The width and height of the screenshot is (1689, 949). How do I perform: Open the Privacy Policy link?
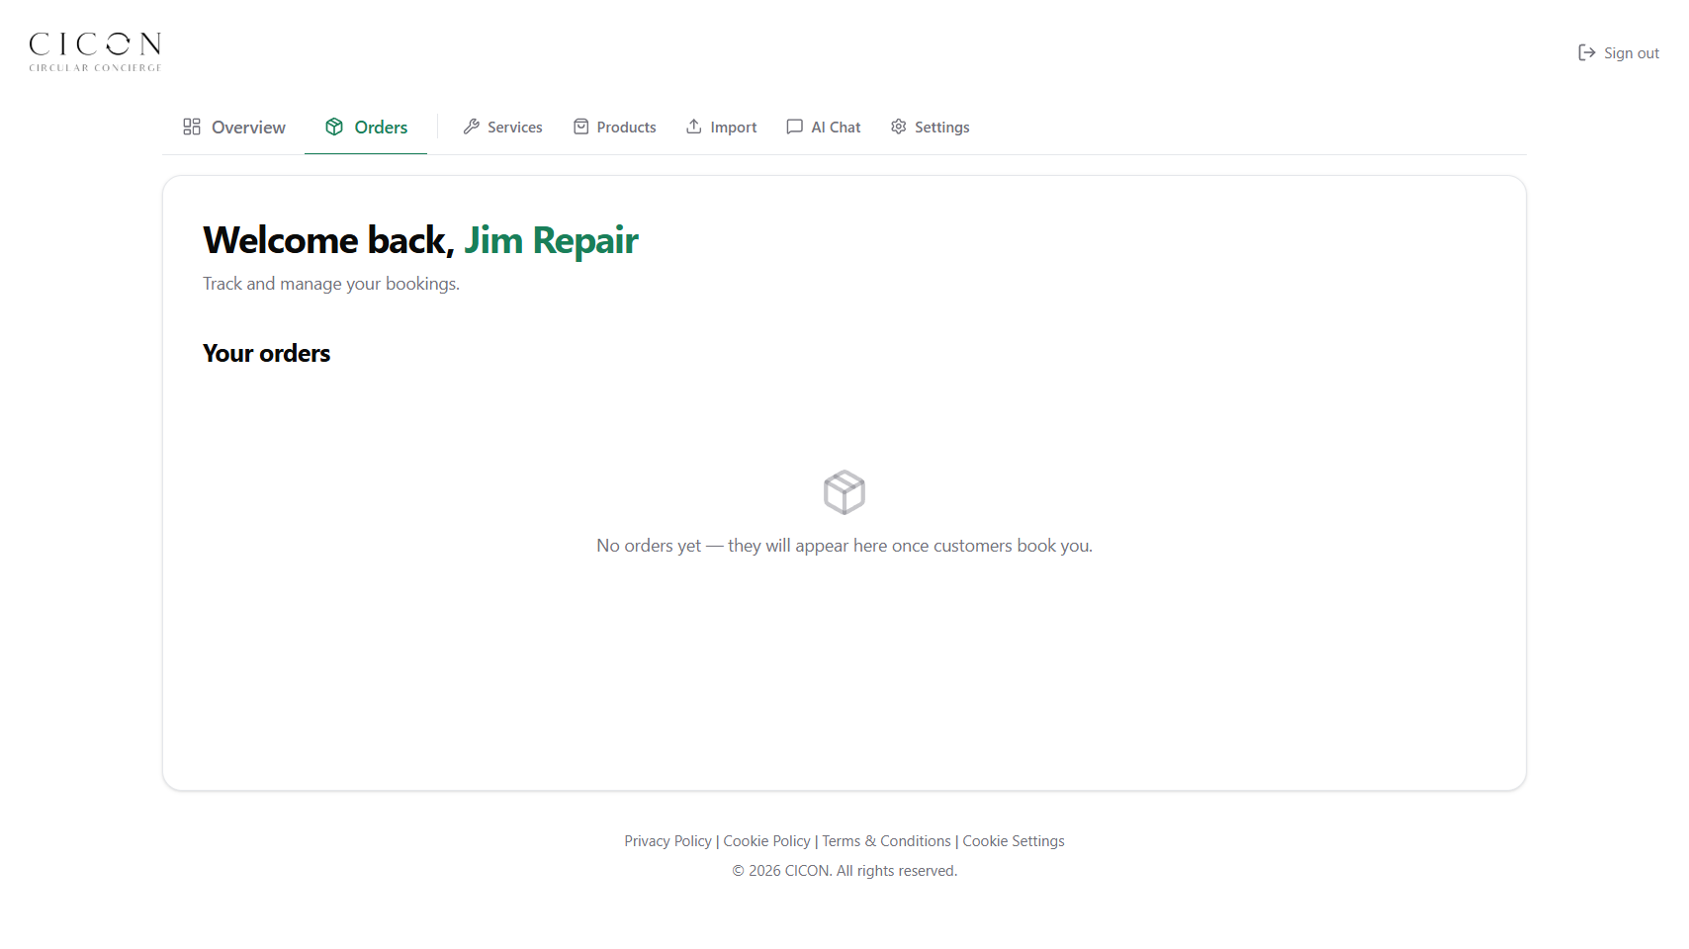coord(667,841)
